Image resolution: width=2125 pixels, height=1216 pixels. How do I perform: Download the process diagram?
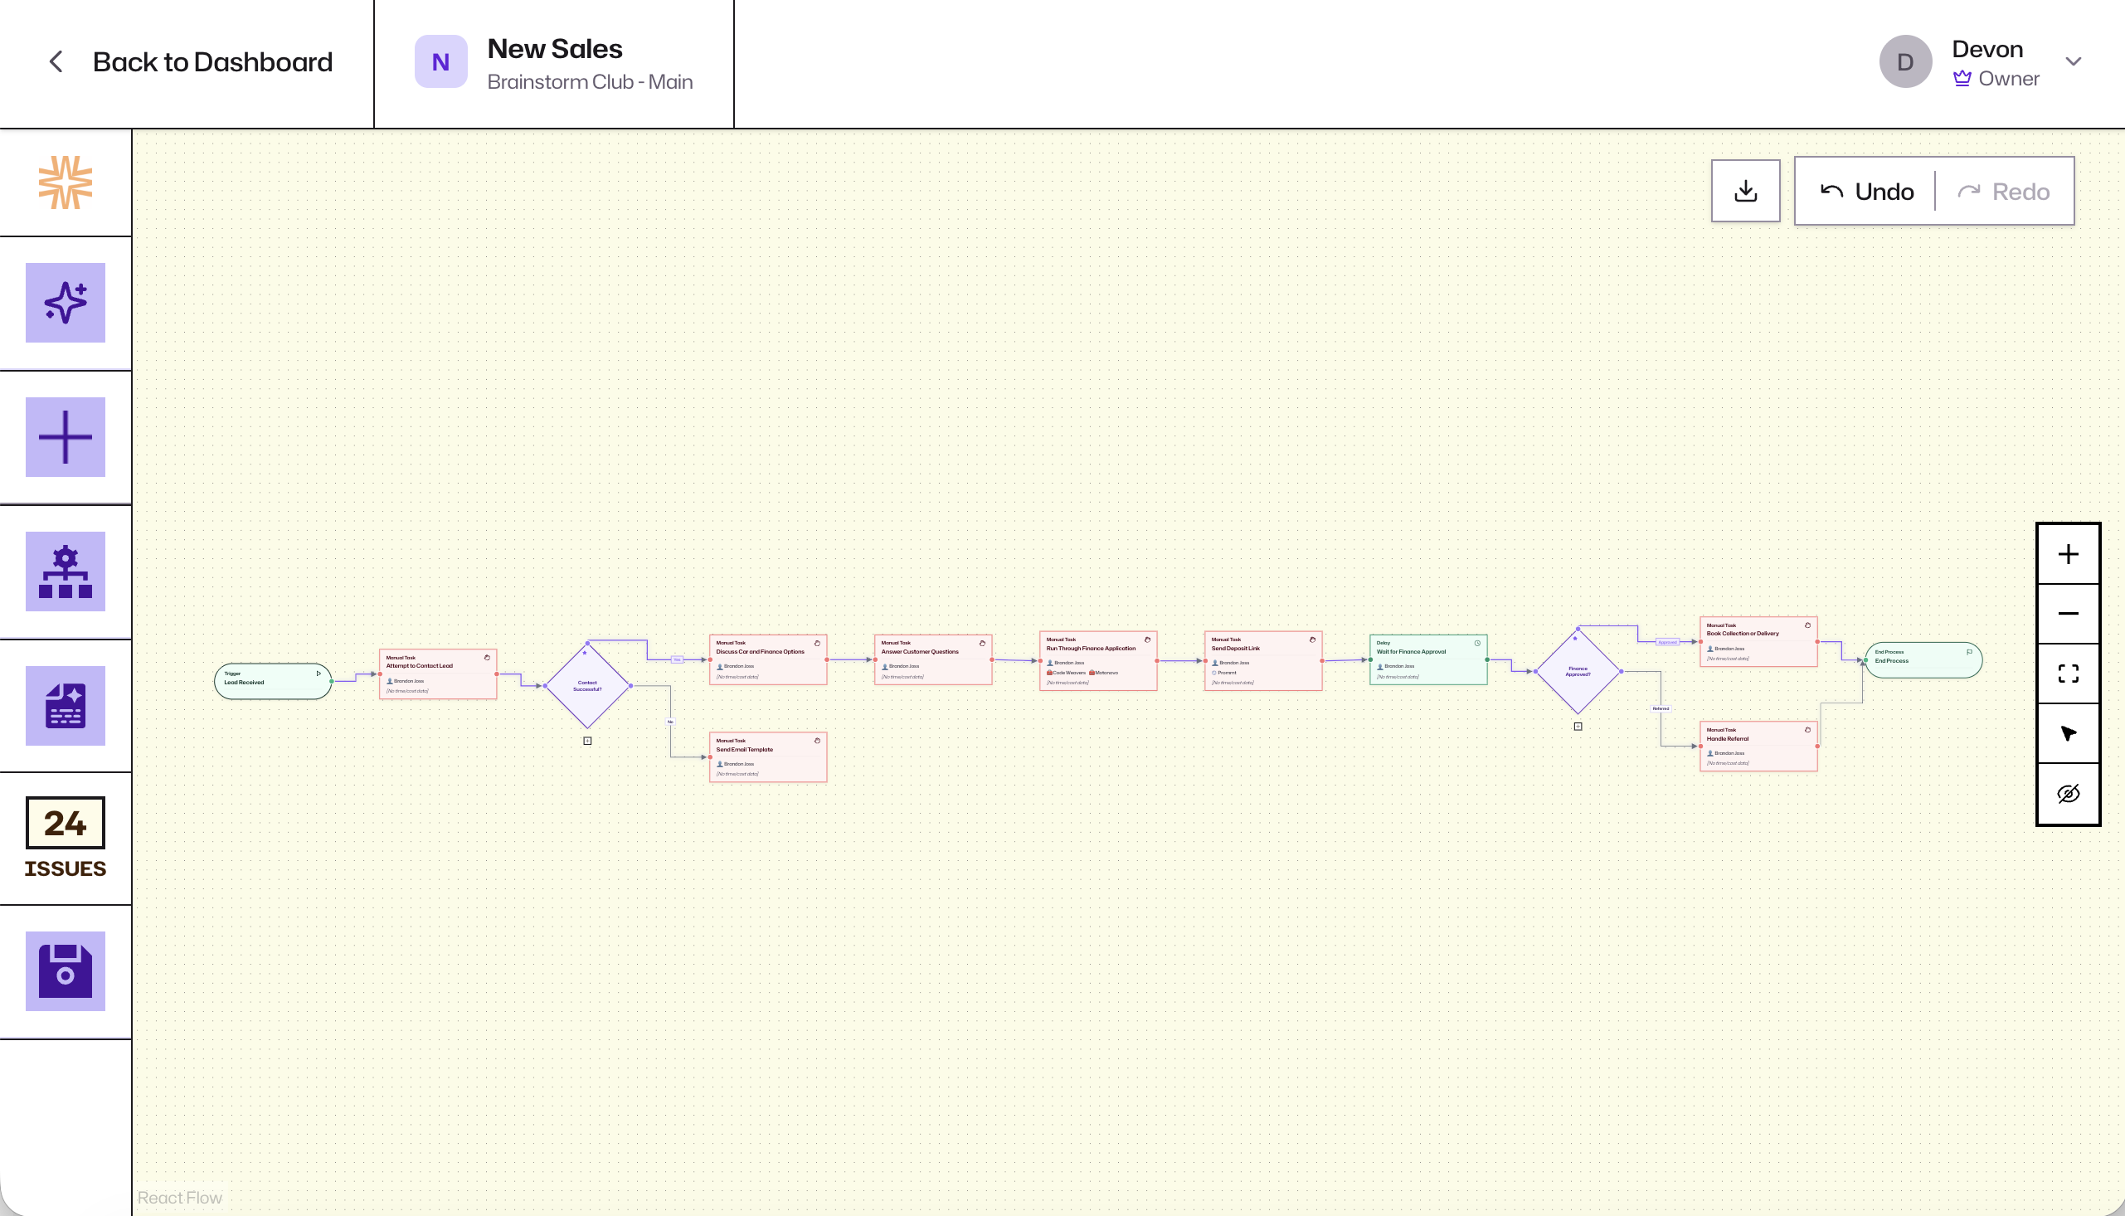(x=1745, y=192)
